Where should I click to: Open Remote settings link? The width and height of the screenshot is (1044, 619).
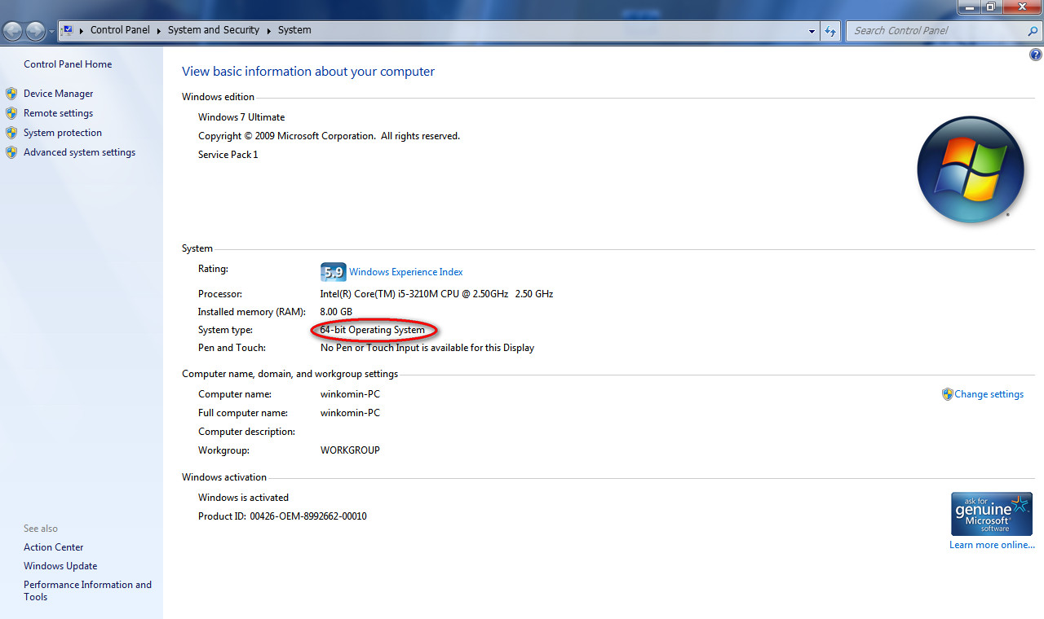pyautogui.click(x=58, y=113)
